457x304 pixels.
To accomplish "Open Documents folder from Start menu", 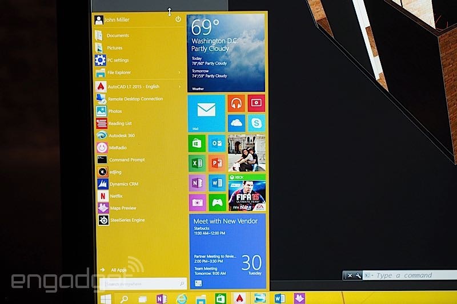I will coord(112,35).
